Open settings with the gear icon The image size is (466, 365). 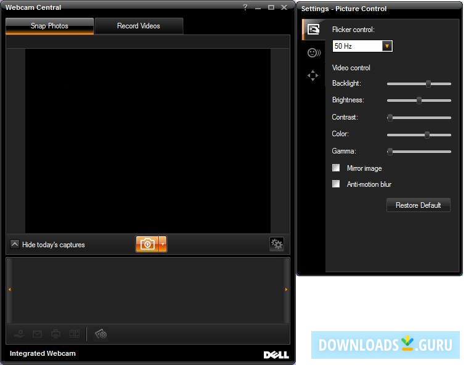(x=276, y=244)
